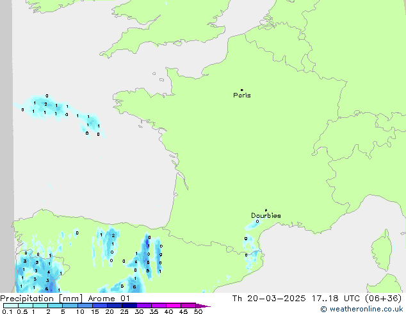Click the '17..18 UTC' time range text
The height and width of the screenshot is (314, 406).
click(336, 299)
